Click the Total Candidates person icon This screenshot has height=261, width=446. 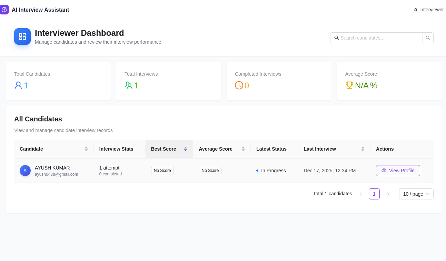pyautogui.click(x=18, y=85)
